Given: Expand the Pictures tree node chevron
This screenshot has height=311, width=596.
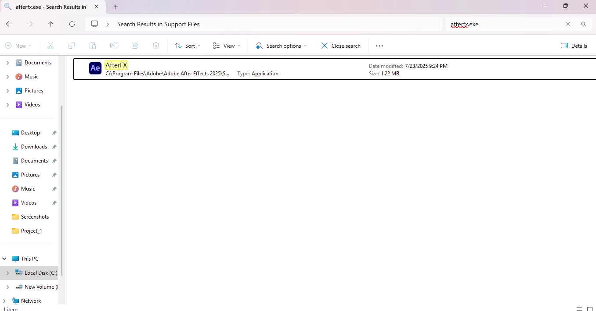Looking at the screenshot, I should pyautogui.click(x=7, y=91).
